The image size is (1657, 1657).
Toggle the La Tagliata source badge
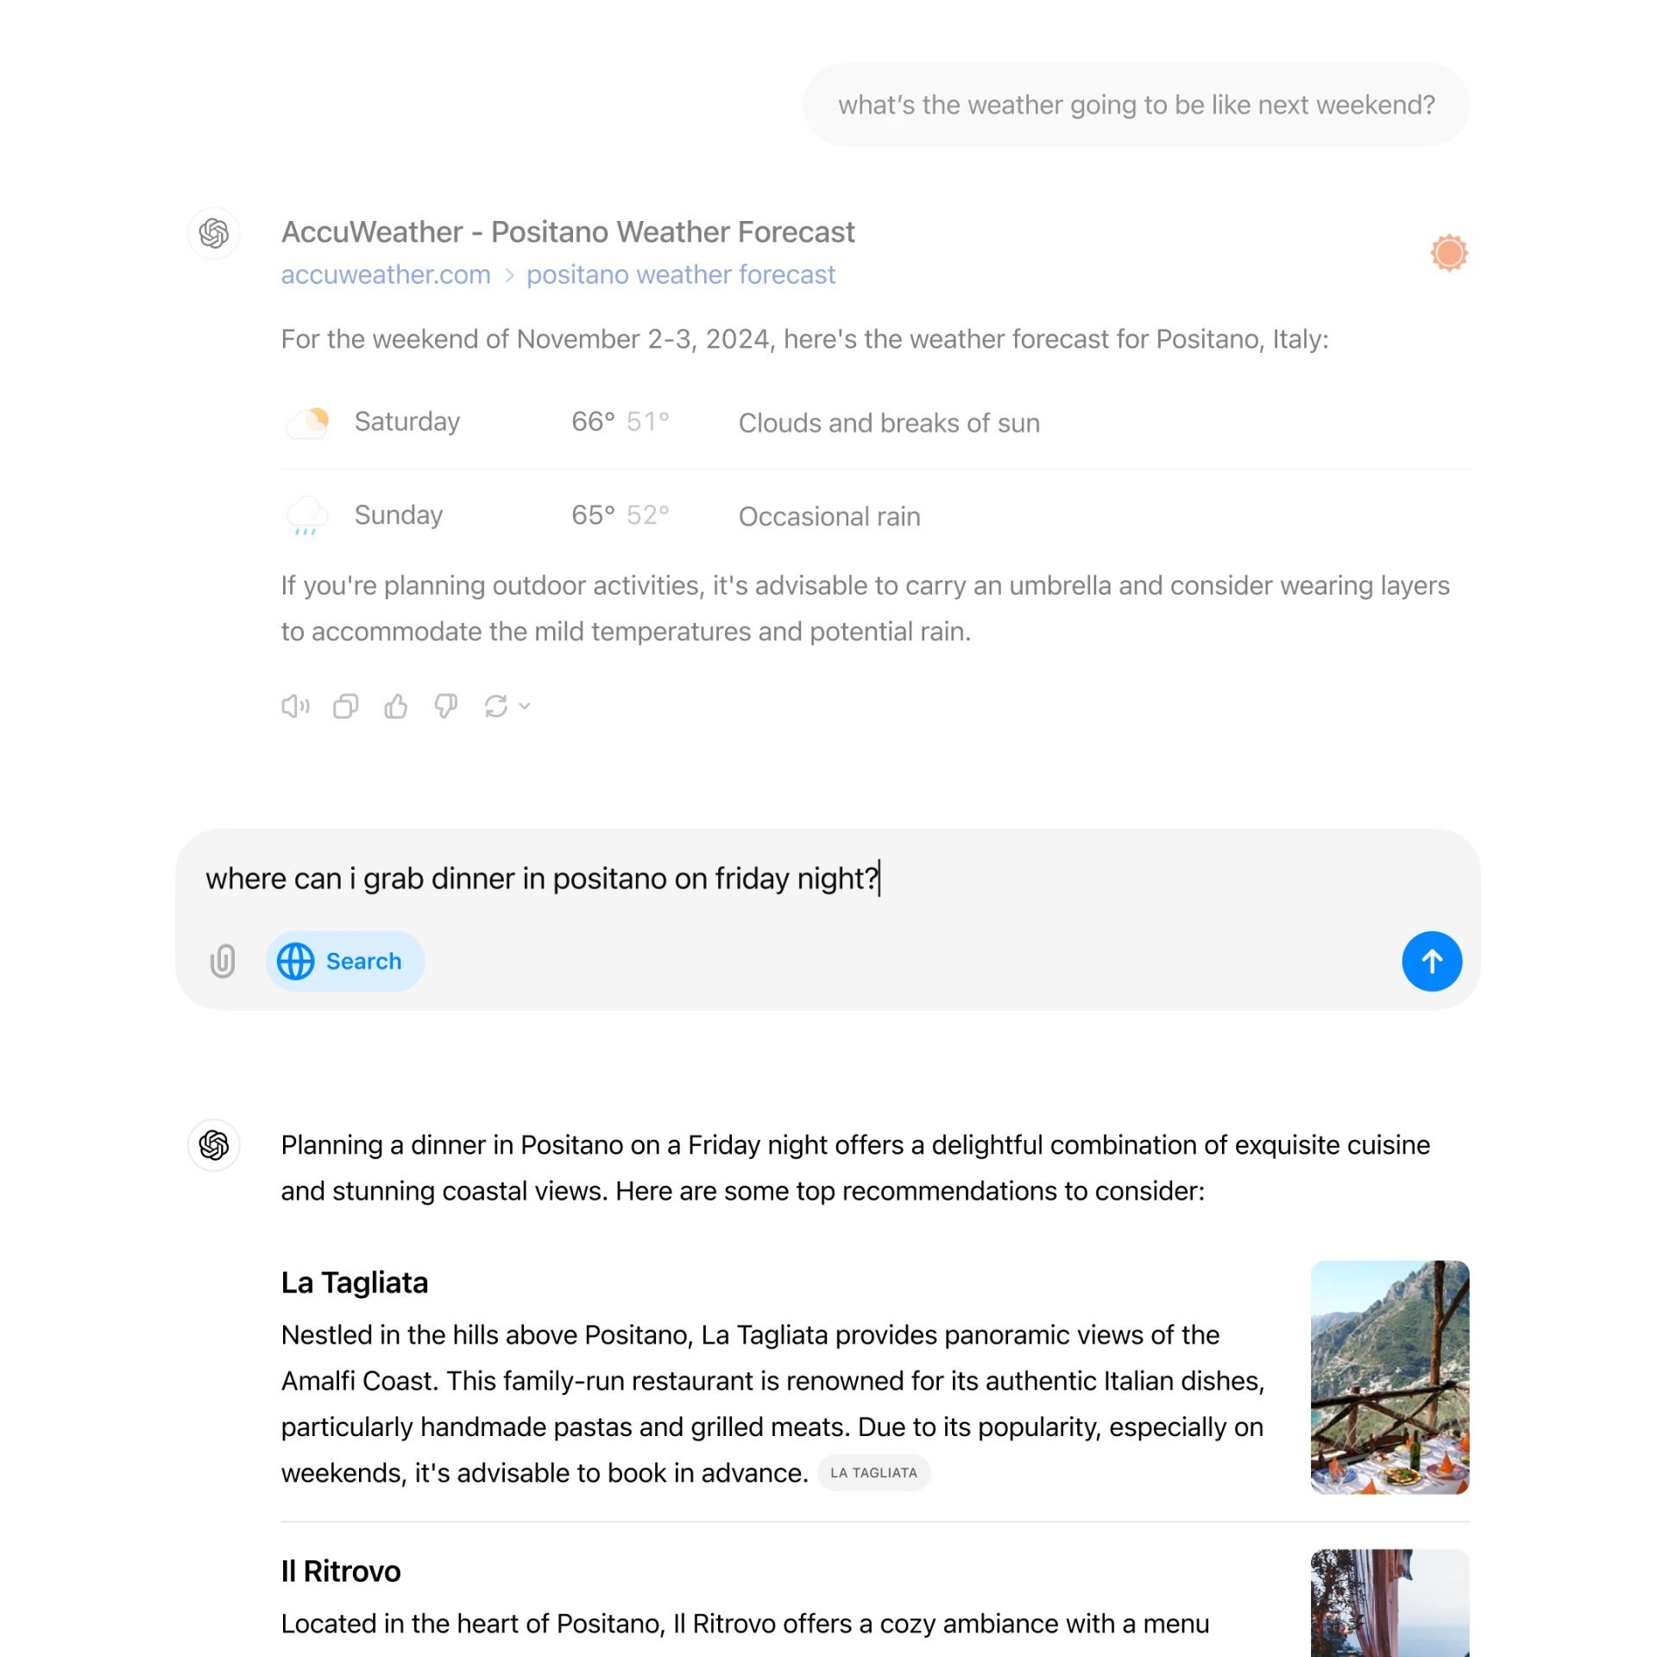click(x=874, y=1471)
